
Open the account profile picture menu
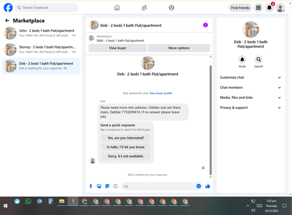coord(280,8)
